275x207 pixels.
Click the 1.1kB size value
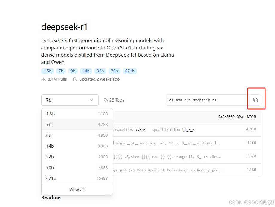(251, 170)
